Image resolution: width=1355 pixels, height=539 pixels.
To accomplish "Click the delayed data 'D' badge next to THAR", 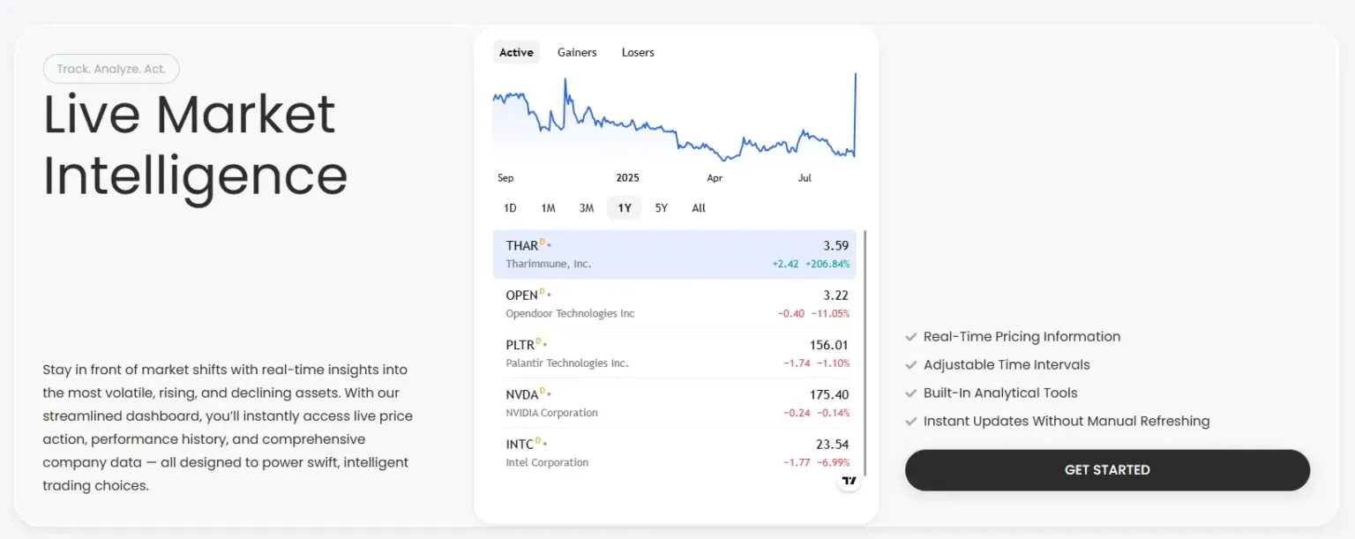I will pyautogui.click(x=543, y=243).
